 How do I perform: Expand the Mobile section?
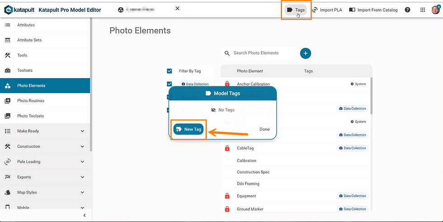pyautogui.click(x=45, y=206)
